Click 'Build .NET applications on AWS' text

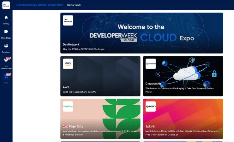[79, 92]
